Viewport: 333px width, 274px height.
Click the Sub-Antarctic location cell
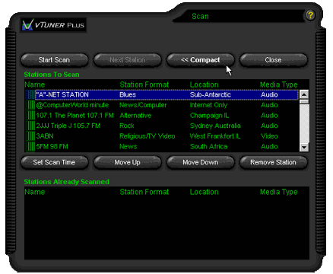tap(211, 94)
